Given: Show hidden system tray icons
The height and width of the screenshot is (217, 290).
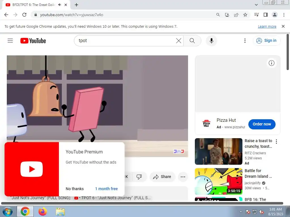Looking at the screenshot, I should 241,212.
